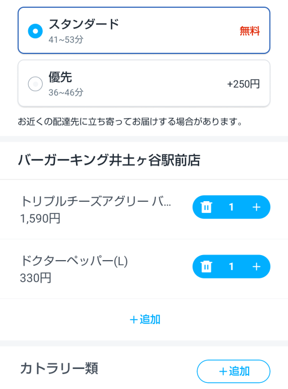288x389 pixels.
Task: Add cutlery with the カトラリー類 +追加 button
Action: point(234,371)
